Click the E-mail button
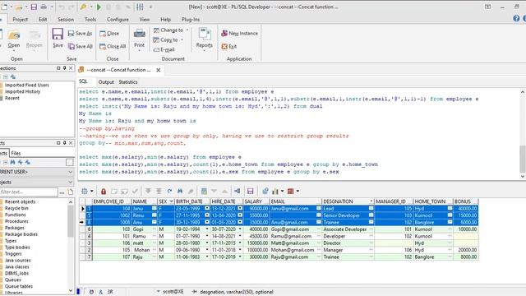The image size is (526, 296). 164,49
